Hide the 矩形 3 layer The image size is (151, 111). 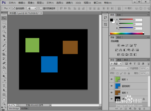pyautogui.click(x=111, y=92)
